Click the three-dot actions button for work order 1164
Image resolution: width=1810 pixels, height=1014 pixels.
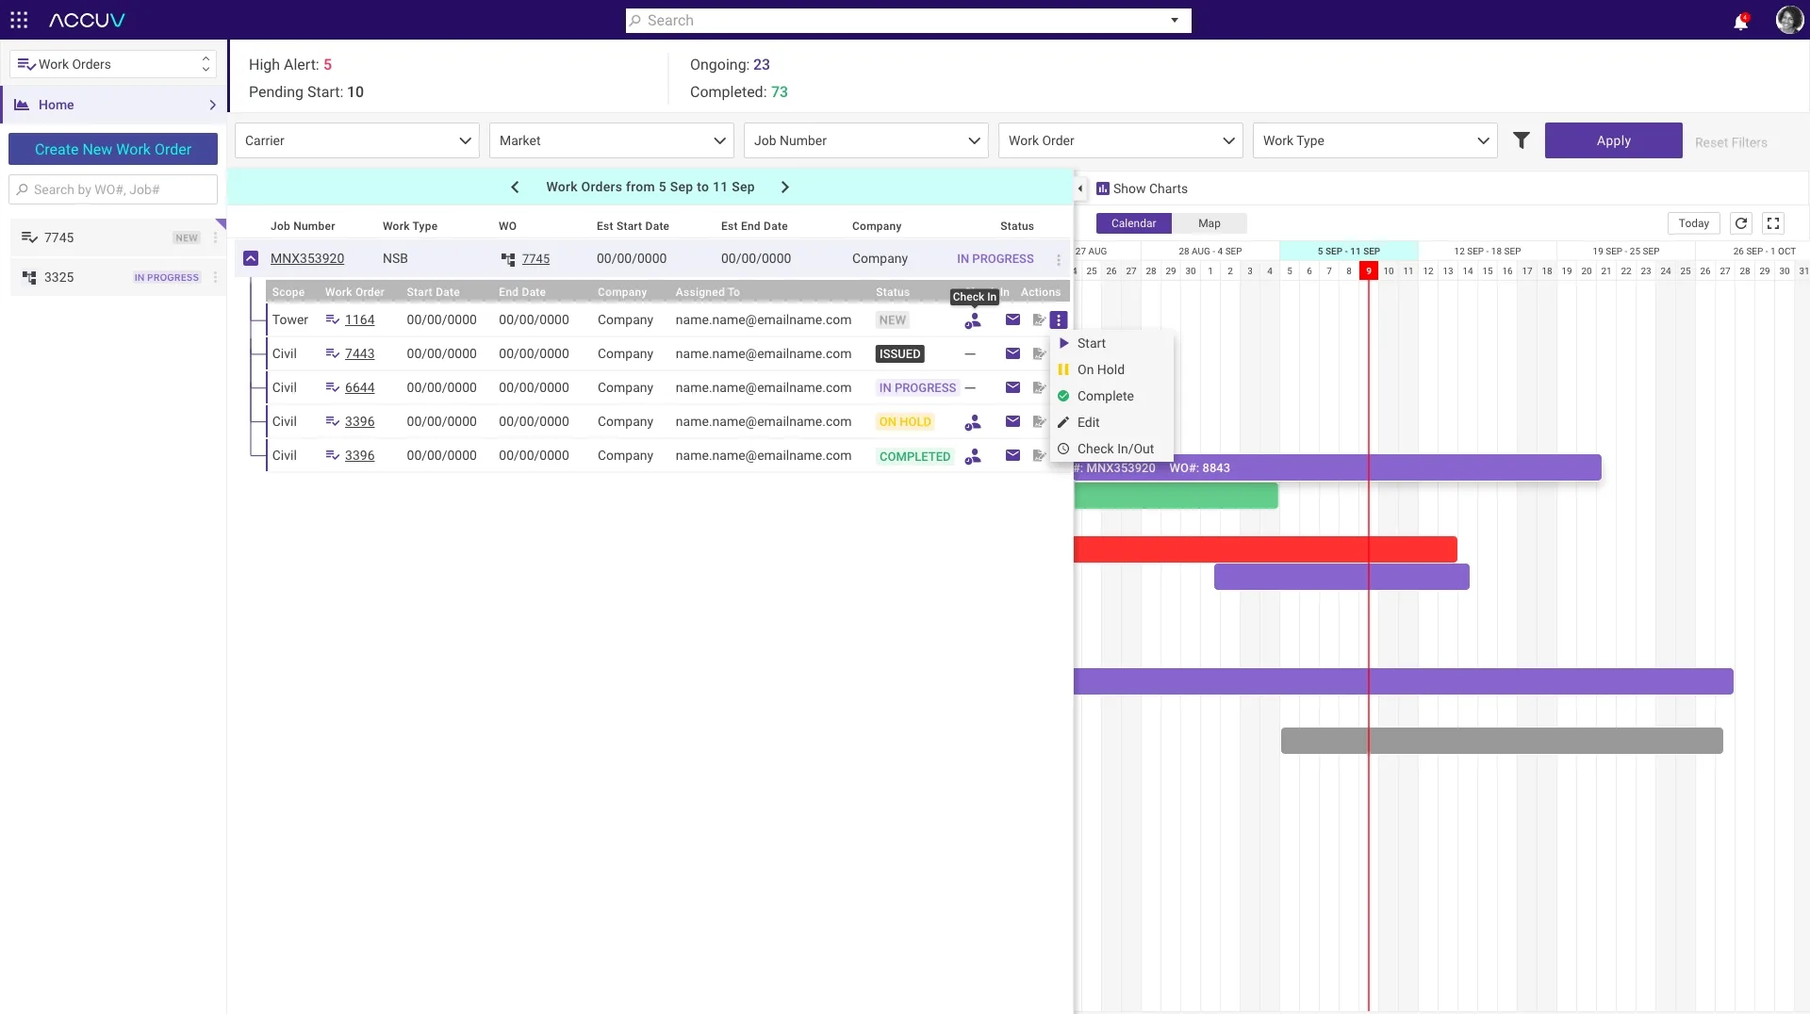pos(1059,320)
